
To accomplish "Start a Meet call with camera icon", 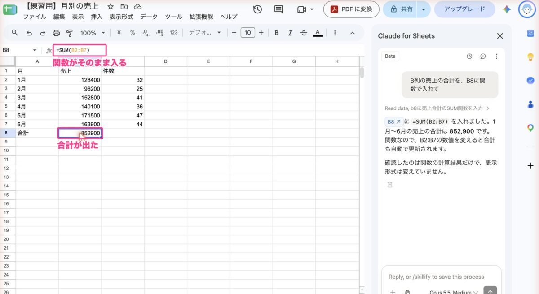I will (x=301, y=9).
